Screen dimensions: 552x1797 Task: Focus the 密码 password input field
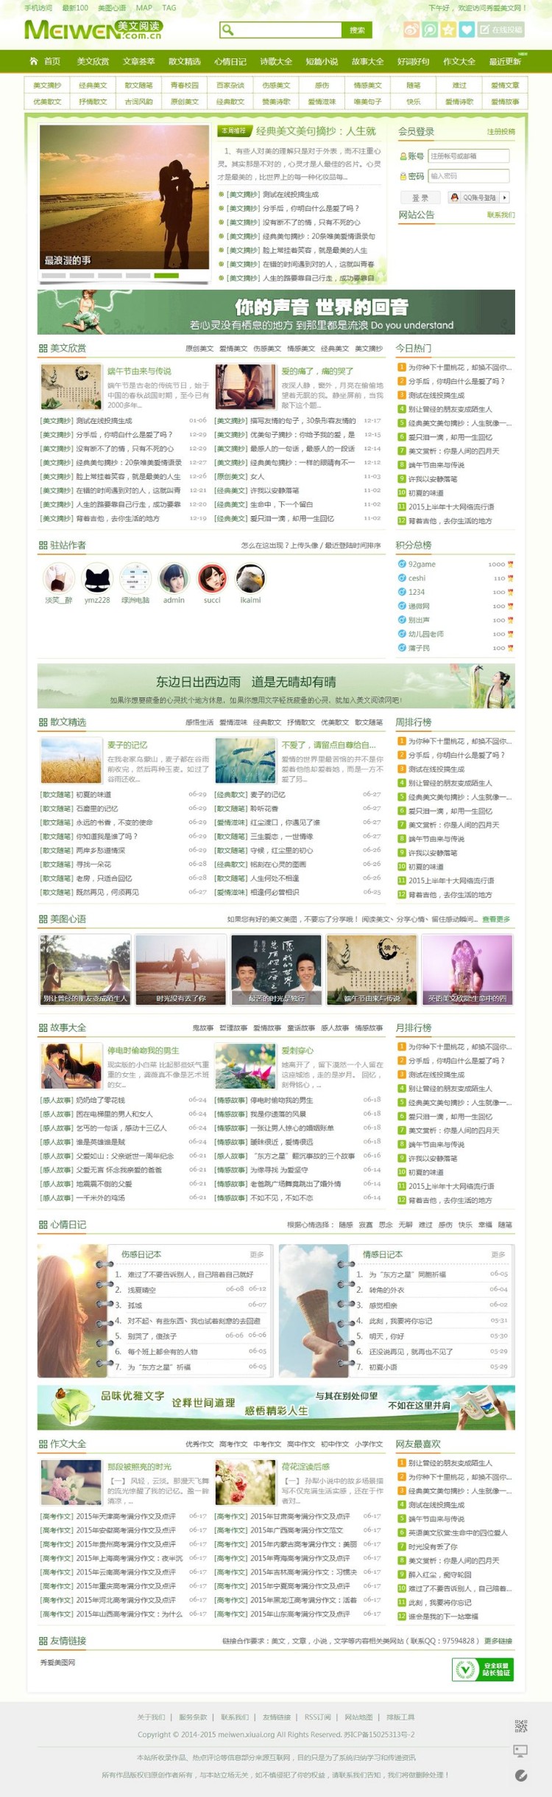coord(469,175)
